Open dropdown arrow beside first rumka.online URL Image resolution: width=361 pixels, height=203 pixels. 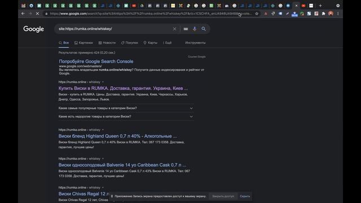pyautogui.click(x=103, y=82)
